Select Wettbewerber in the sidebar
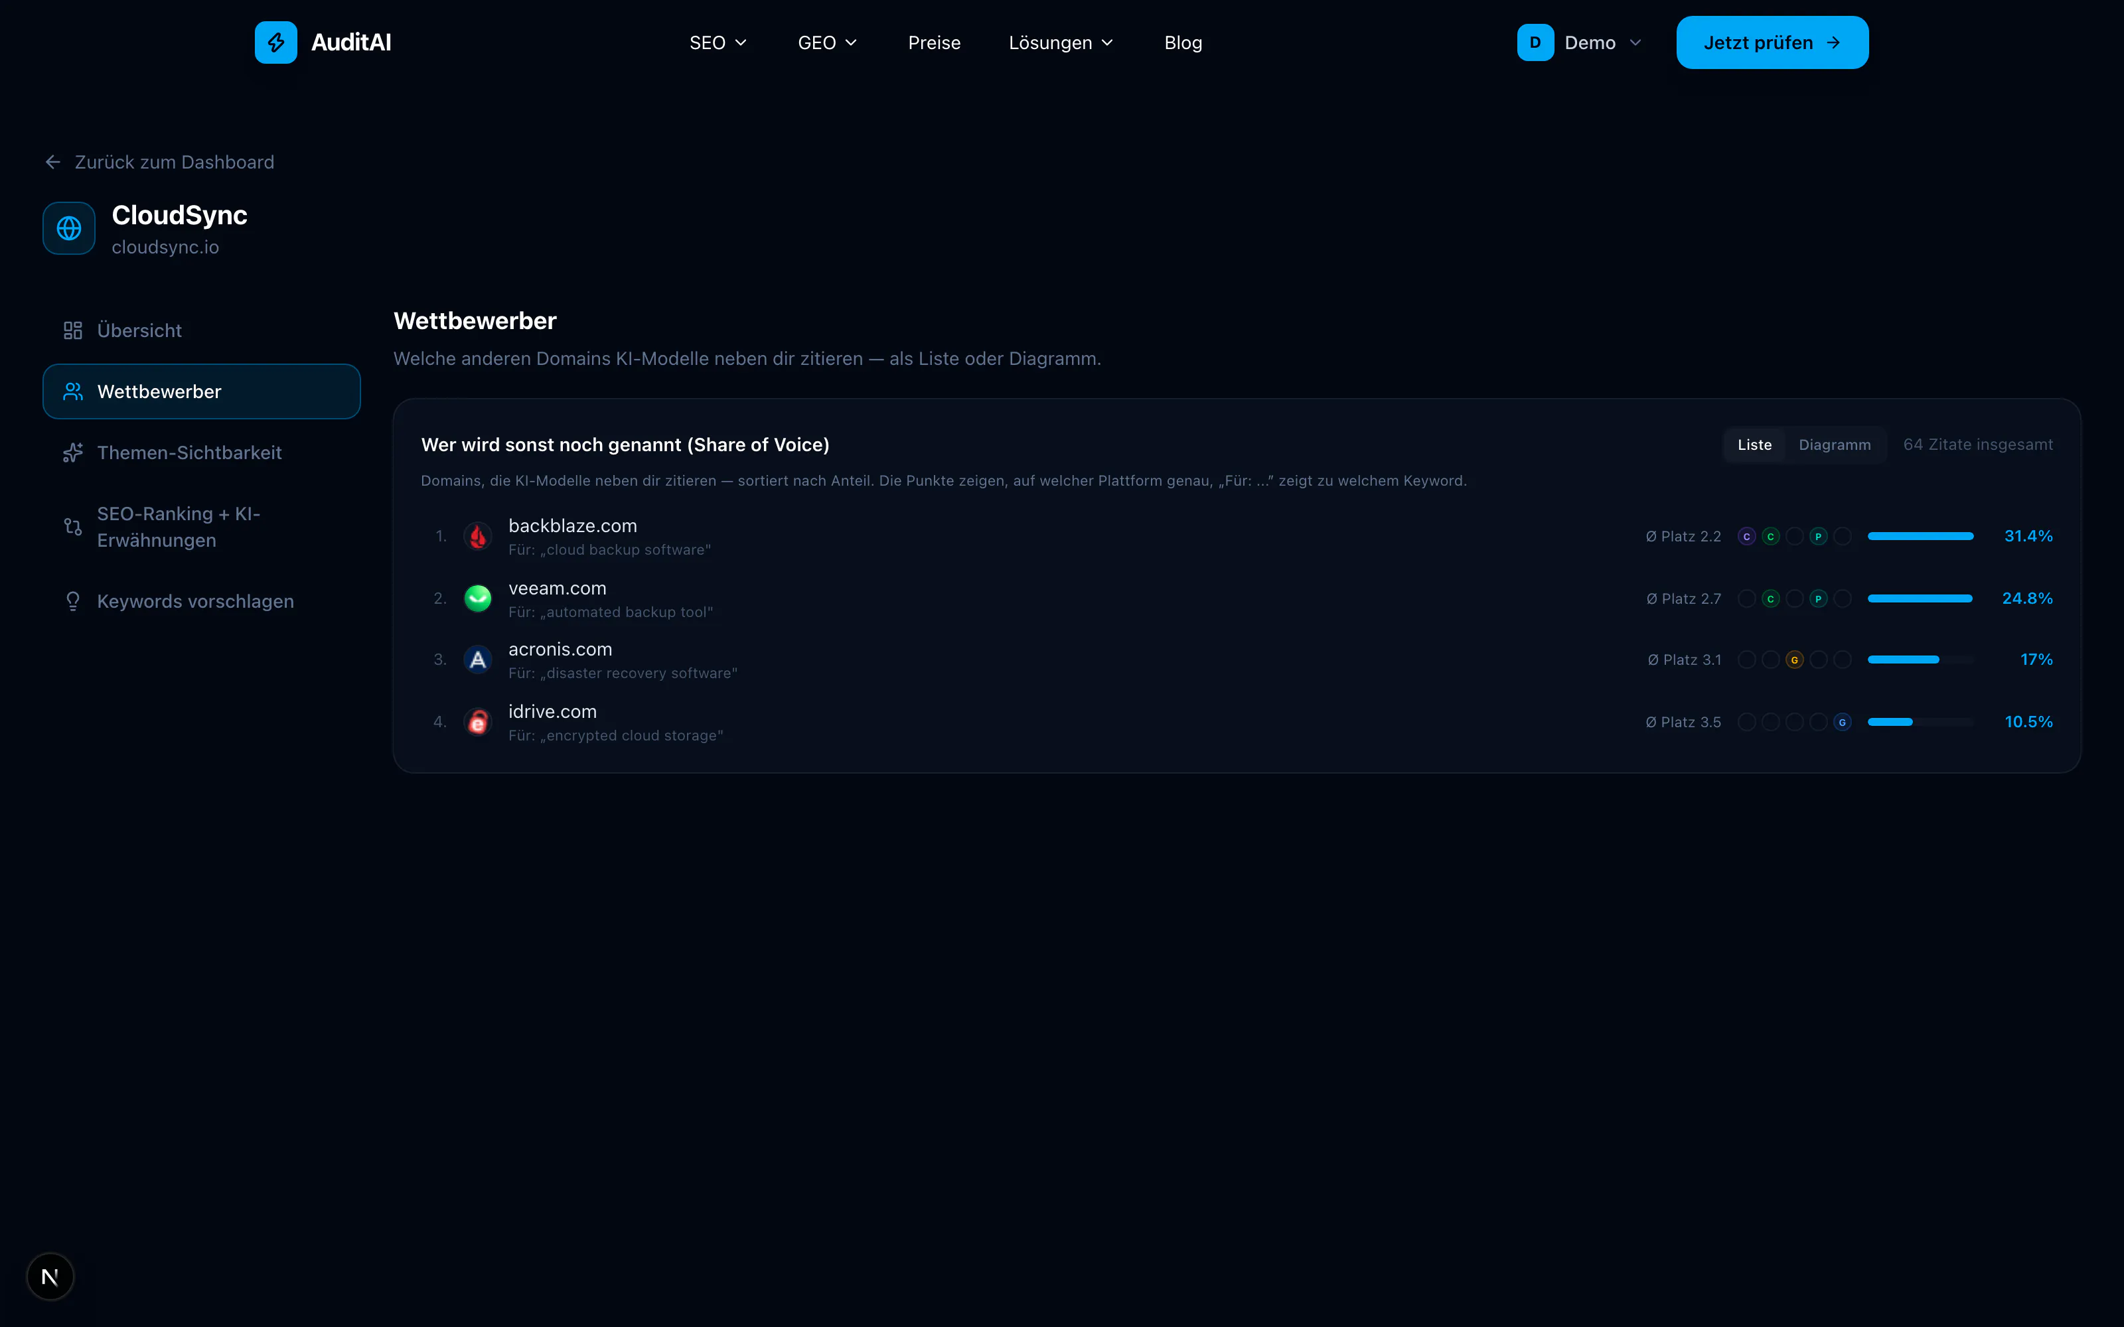 point(202,391)
